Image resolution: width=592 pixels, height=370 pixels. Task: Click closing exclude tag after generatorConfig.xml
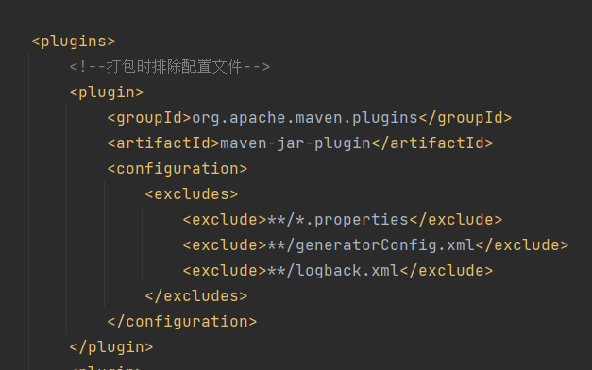pos(522,245)
